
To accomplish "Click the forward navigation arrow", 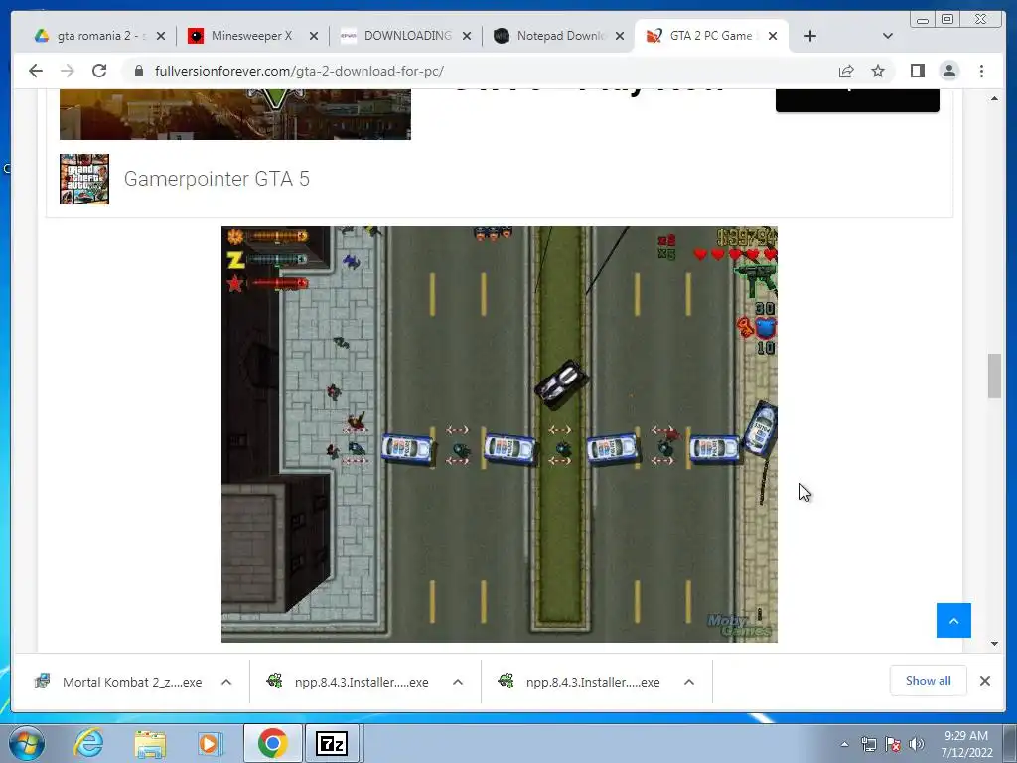I will 68,71.
